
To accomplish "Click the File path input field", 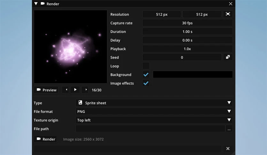I will click(150, 129).
